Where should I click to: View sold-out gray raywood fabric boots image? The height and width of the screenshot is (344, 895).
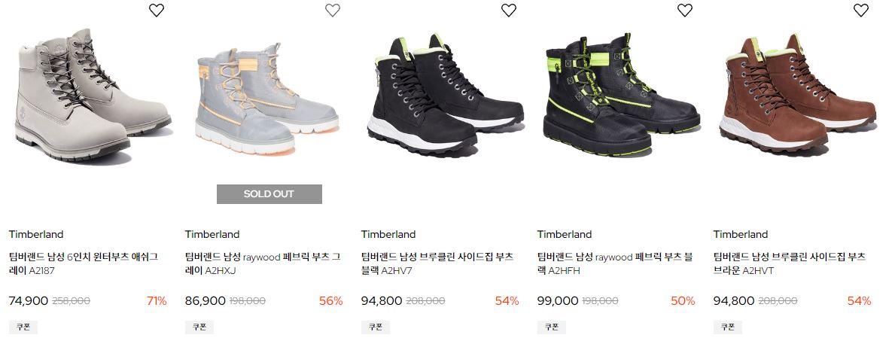pos(266,98)
